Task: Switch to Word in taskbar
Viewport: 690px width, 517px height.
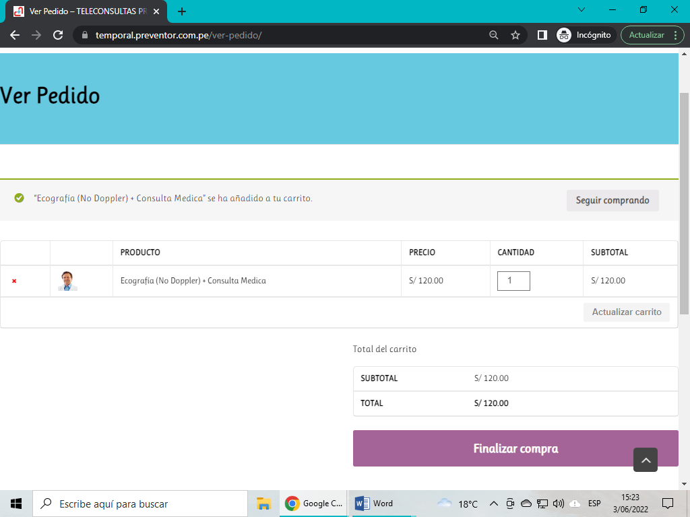Action: [x=381, y=504]
